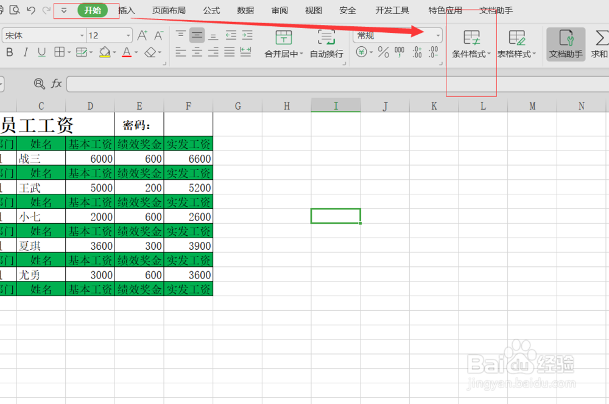Expand the 合并居中 dropdown arrow

(301, 54)
